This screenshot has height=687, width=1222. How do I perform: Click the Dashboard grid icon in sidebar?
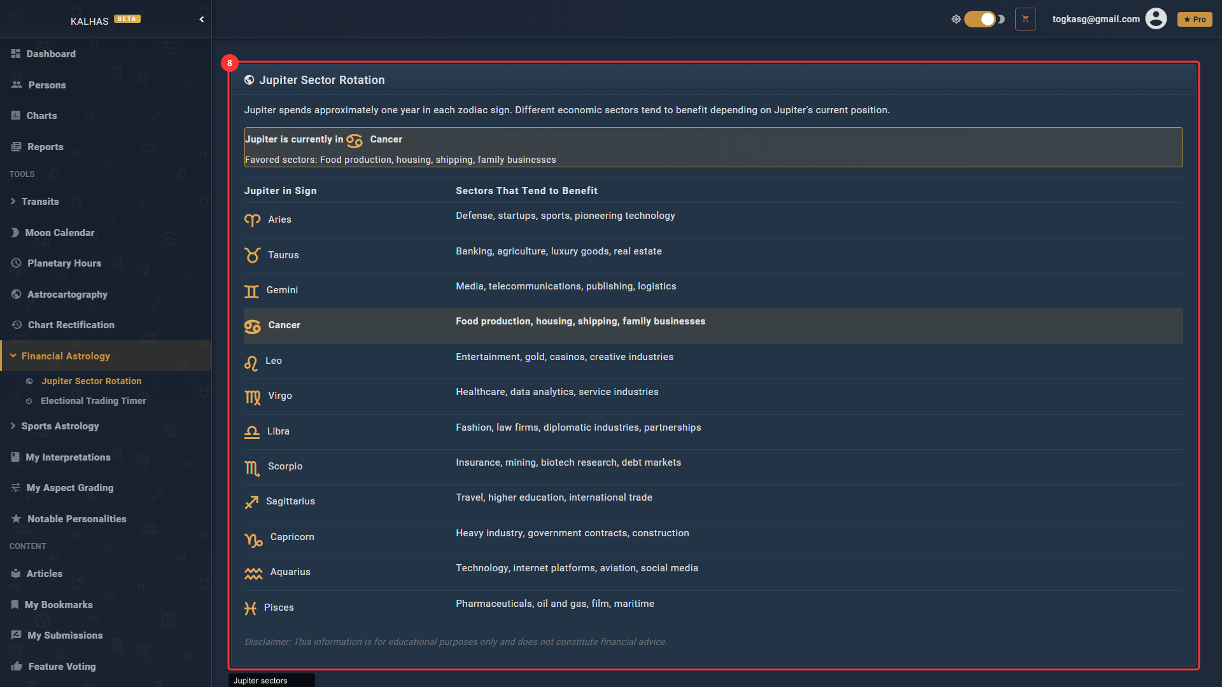click(x=16, y=54)
